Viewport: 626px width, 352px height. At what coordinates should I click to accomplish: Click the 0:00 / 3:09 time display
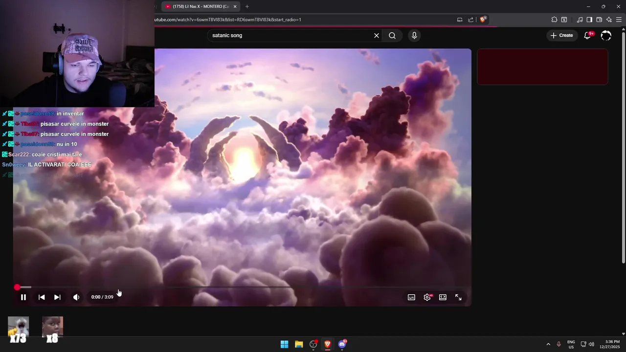pos(102,297)
